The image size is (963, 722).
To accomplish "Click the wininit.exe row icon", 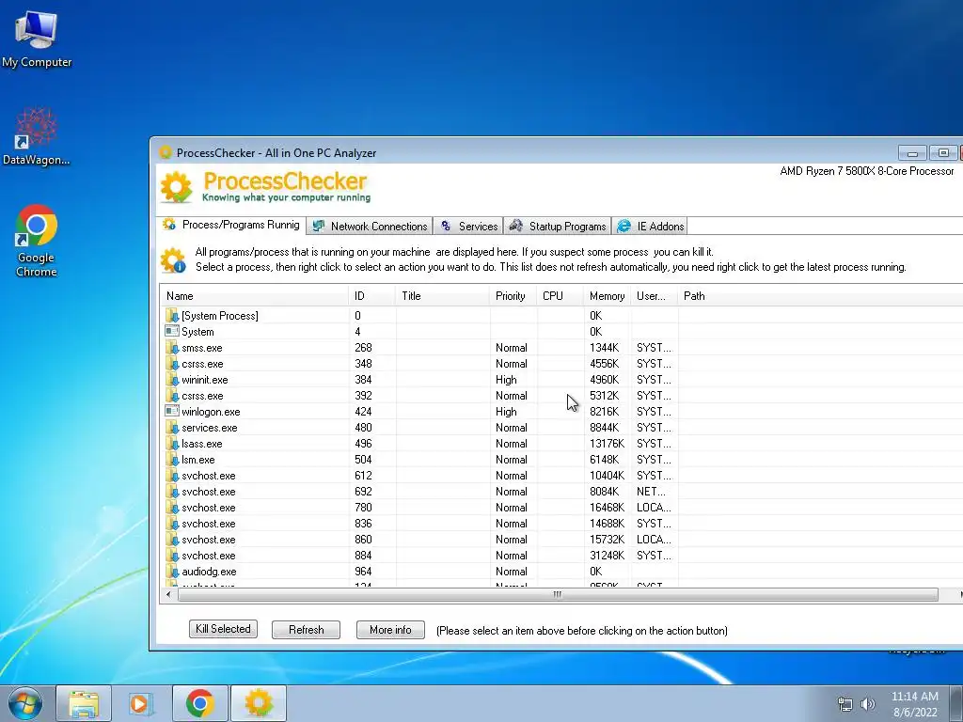I will pyautogui.click(x=172, y=380).
